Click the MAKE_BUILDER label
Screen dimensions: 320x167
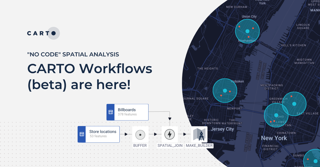[x=199, y=145]
